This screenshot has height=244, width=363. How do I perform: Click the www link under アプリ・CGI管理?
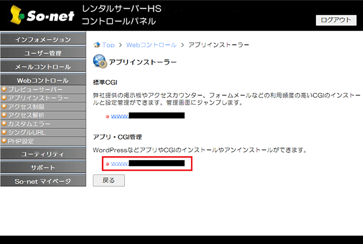pyautogui.click(x=120, y=164)
